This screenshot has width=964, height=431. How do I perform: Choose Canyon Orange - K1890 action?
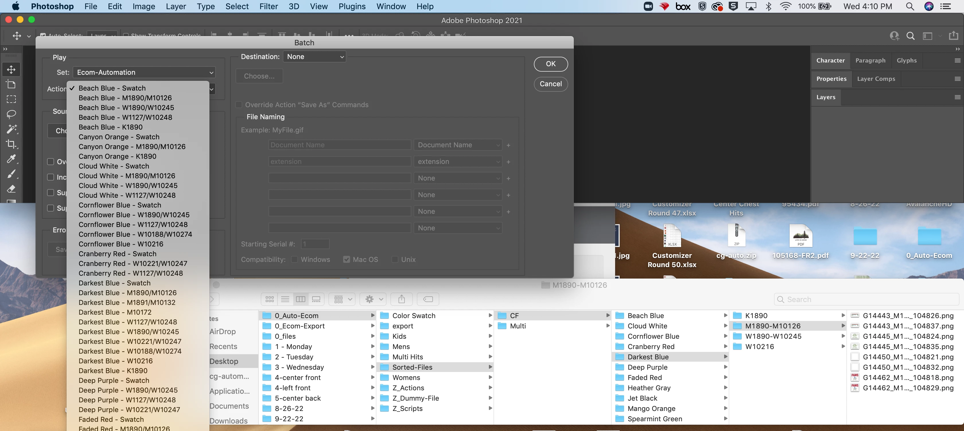point(117,156)
